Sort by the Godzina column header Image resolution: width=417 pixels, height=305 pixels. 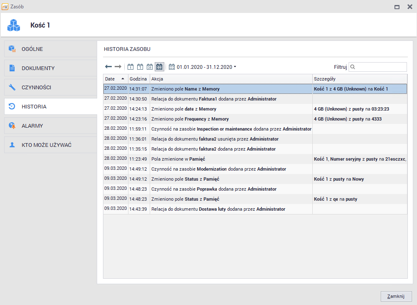[x=138, y=79]
